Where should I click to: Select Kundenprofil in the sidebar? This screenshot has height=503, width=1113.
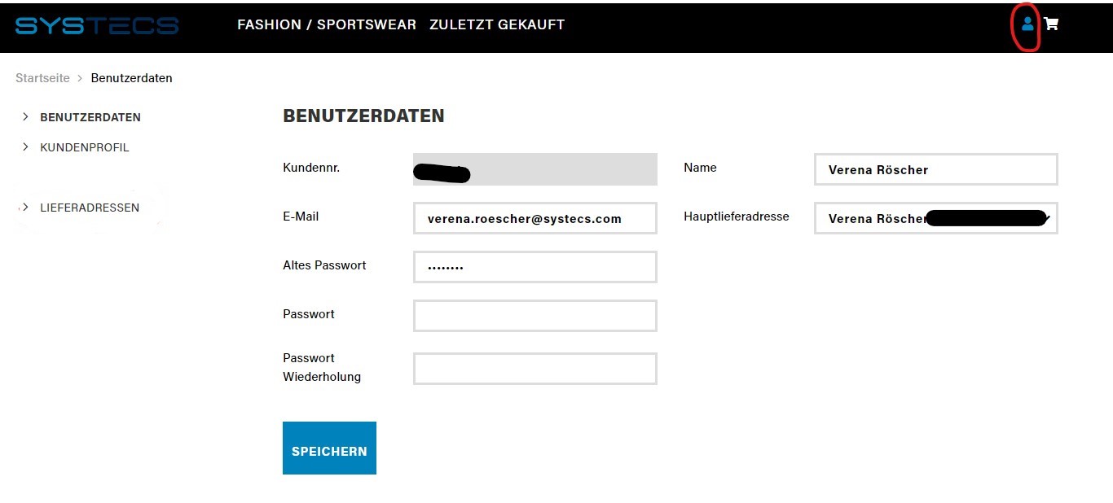tap(85, 147)
